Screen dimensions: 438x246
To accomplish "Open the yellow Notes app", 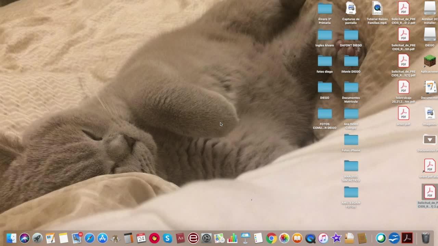I will click(x=63, y=238).
